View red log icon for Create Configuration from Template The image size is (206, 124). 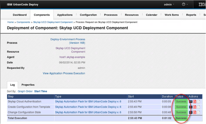coord(195,107)
